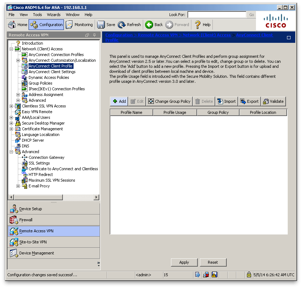Open the Device Management section

pyautogui.click(x=54, y=253)
